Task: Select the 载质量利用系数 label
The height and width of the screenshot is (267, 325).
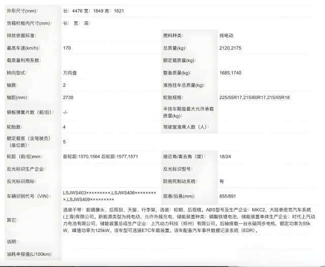Action: [x=24, y=60]
